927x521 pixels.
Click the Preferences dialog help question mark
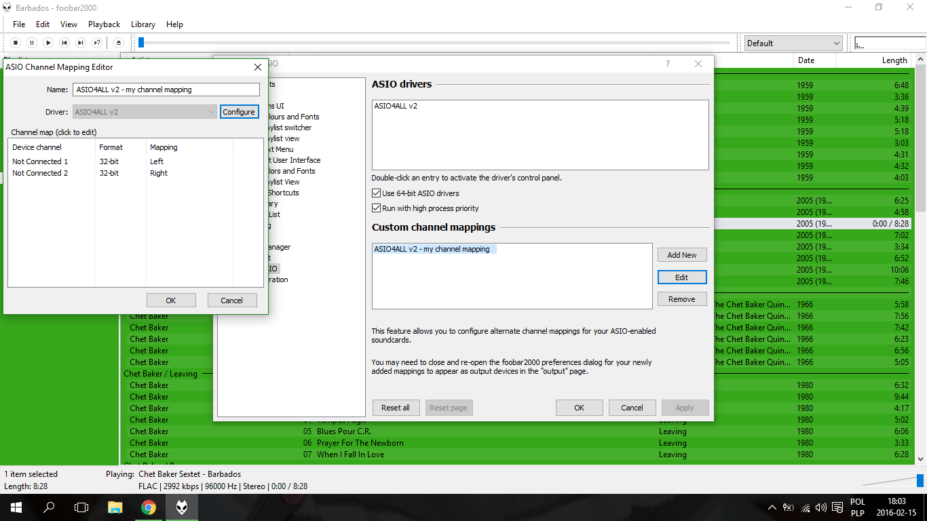[x=668, y=64]
